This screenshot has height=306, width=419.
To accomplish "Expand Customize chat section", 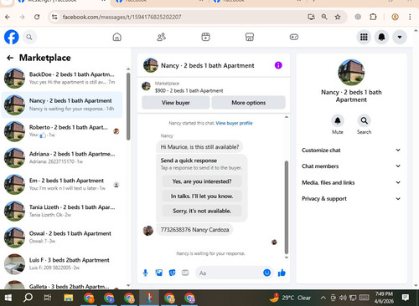I will click(351, 150).
